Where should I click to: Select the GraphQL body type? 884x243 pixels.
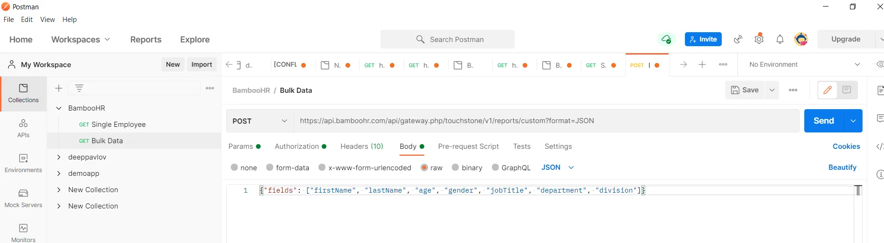pos(511,167)
